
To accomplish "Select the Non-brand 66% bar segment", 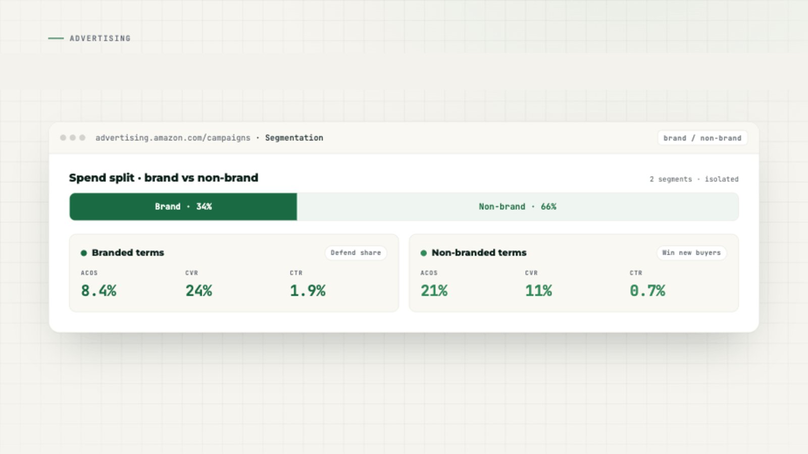I will (518, 206).
